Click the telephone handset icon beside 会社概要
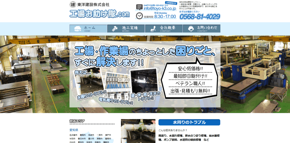 click(153, 29)
